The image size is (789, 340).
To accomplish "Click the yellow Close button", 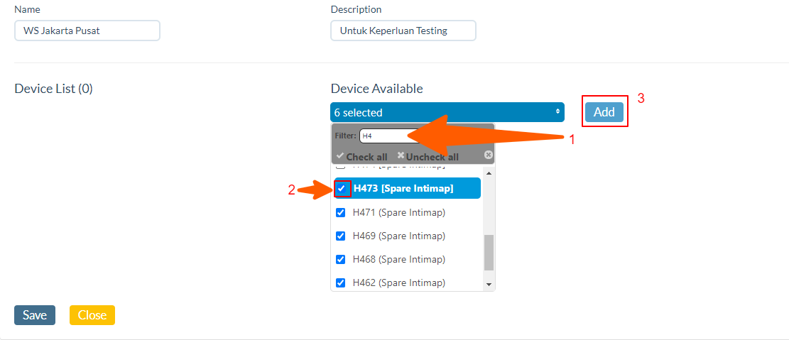I will pyautogui.click(x=92, y=315).
